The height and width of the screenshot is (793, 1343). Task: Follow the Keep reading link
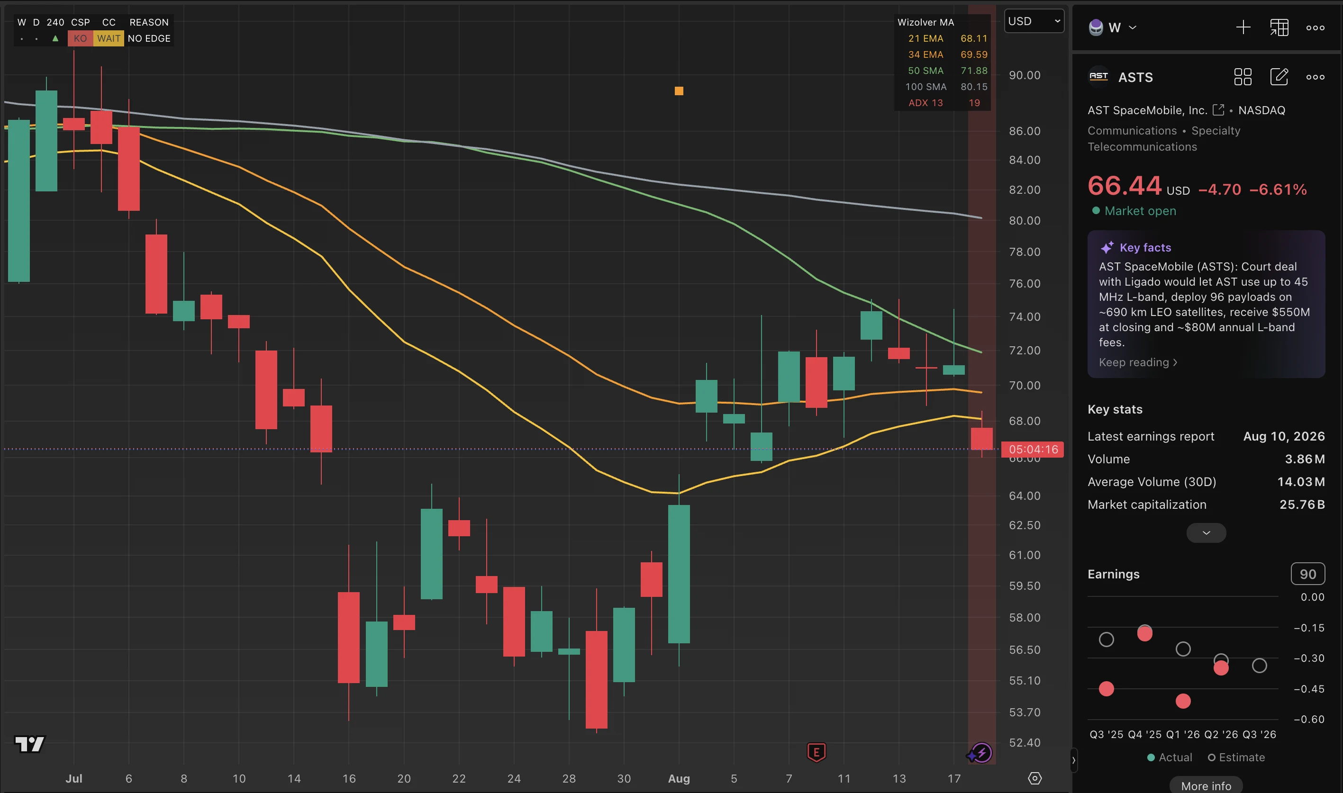(x=1137, y=362)
